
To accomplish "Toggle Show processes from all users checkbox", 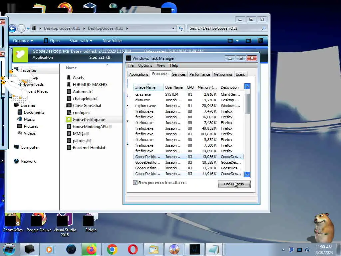I will tap(135, 183).
